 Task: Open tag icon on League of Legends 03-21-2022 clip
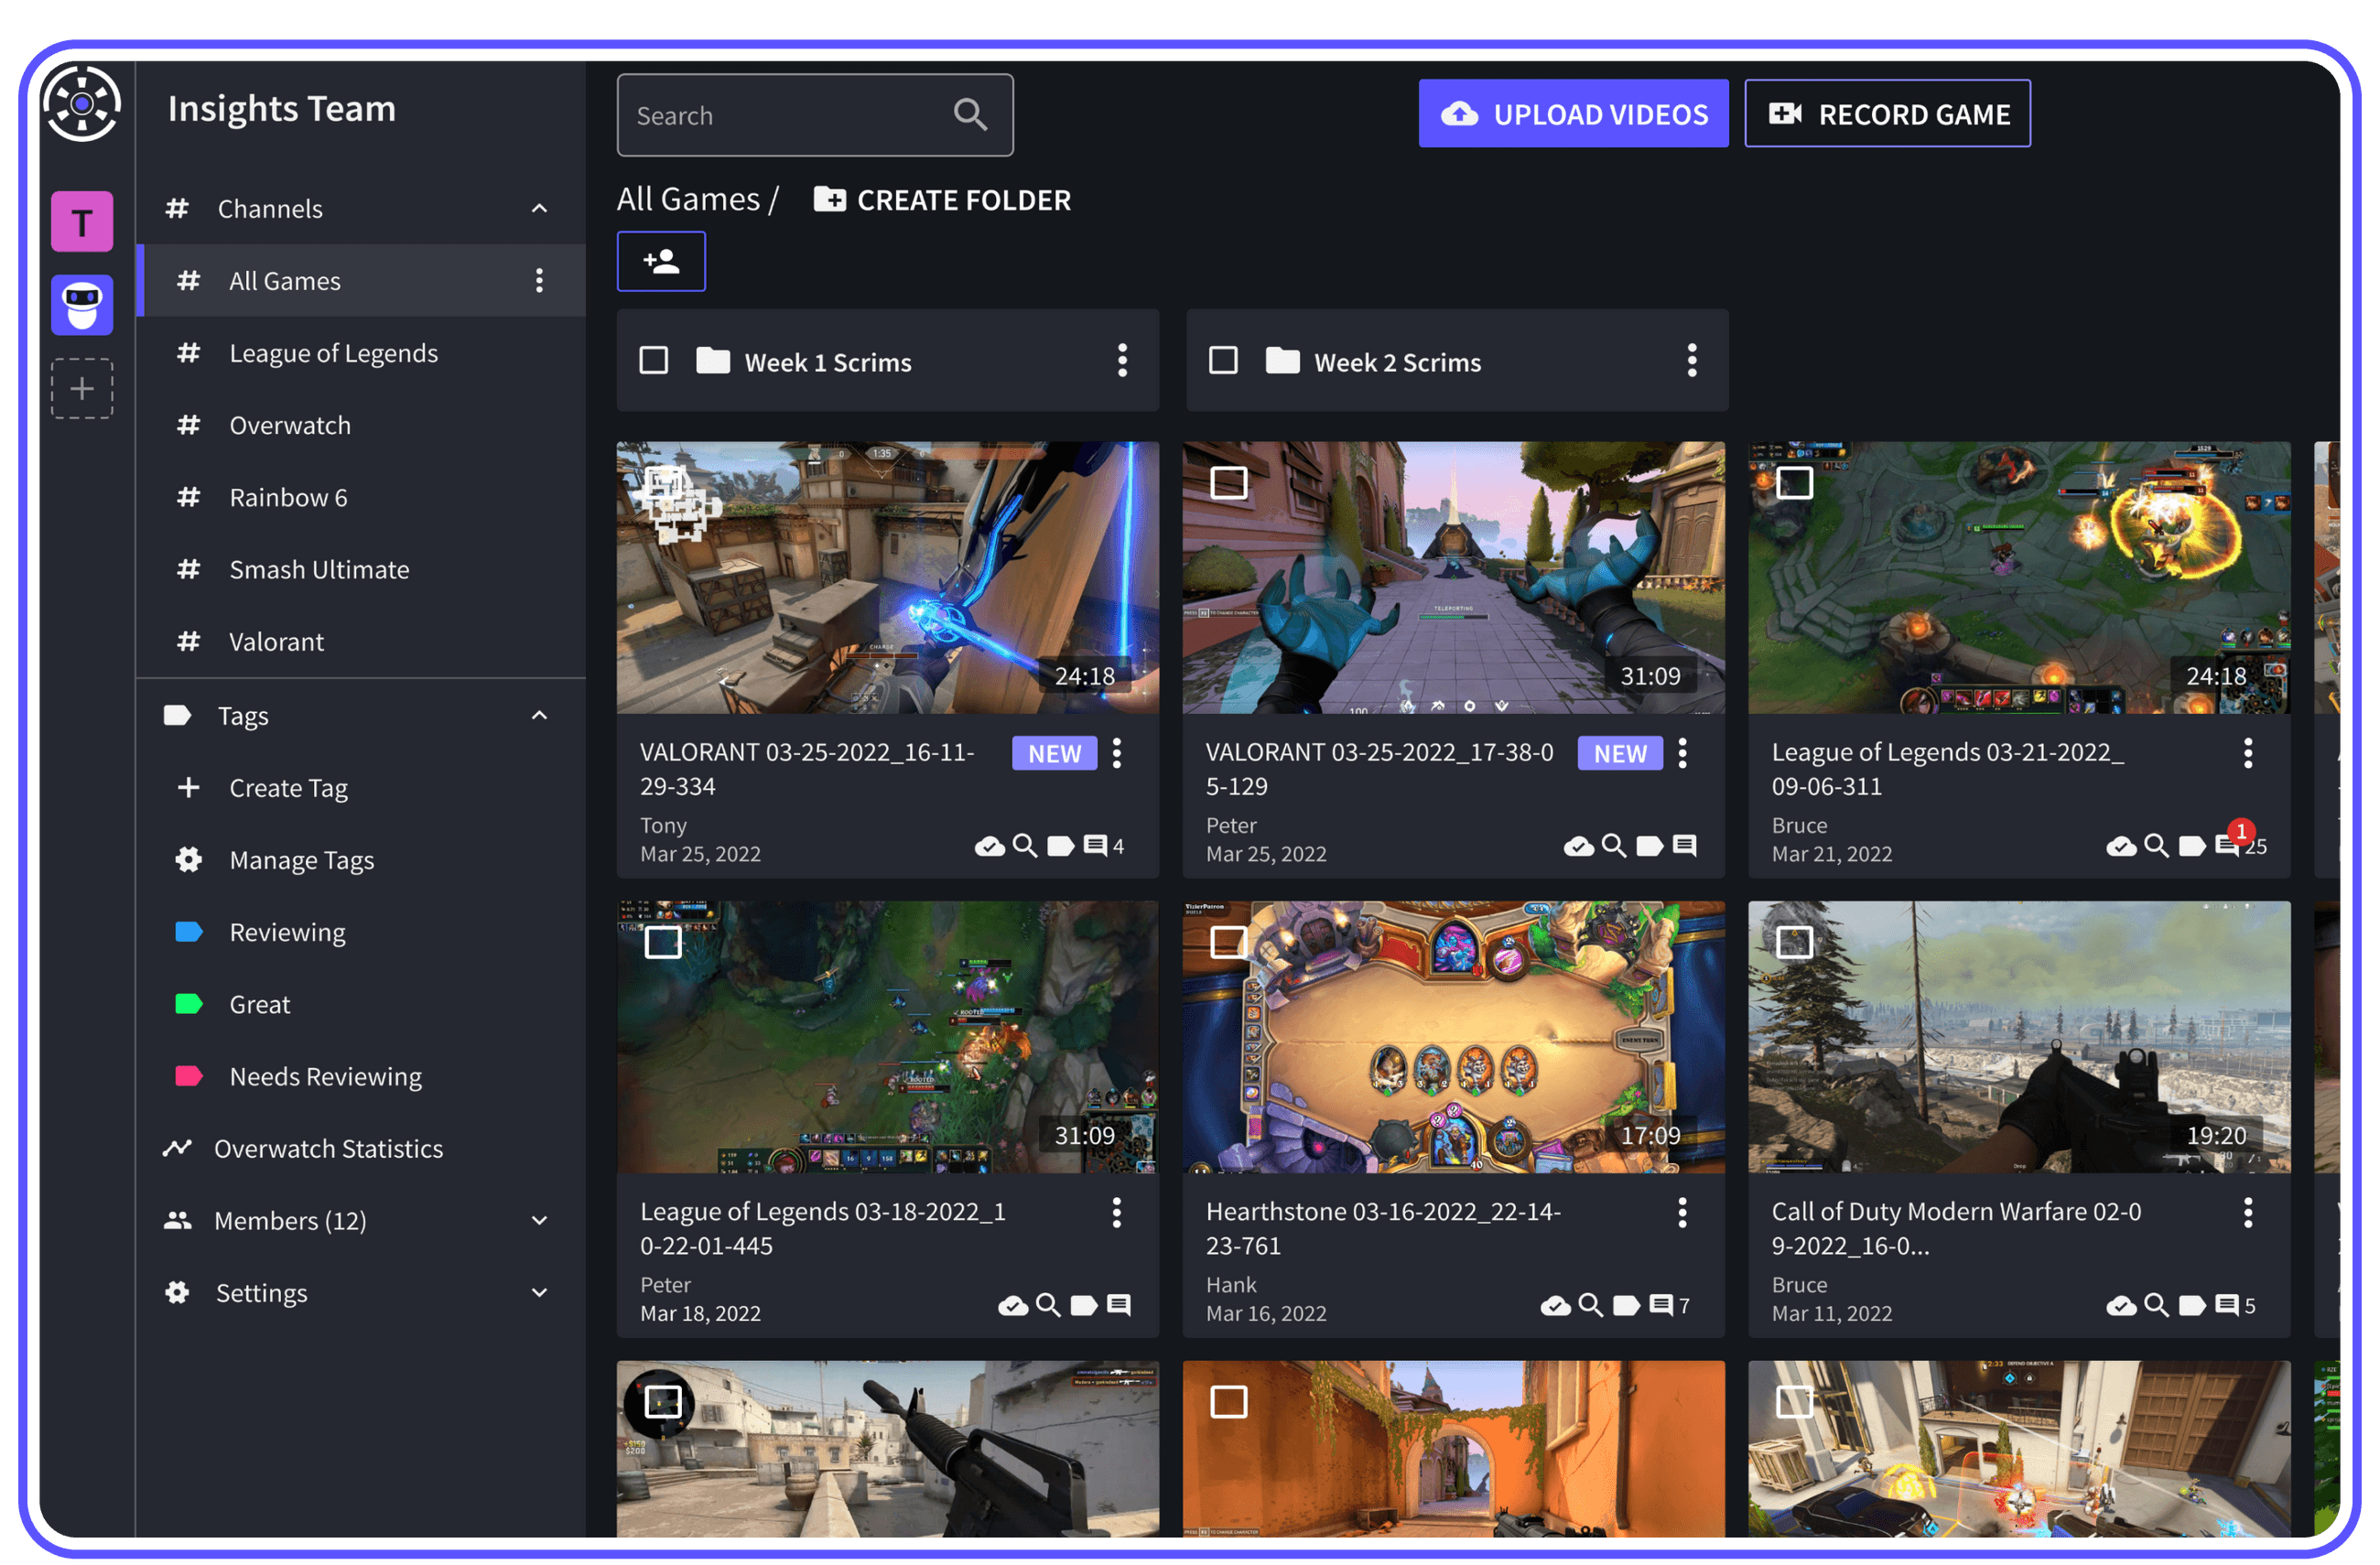point(2192,845)
